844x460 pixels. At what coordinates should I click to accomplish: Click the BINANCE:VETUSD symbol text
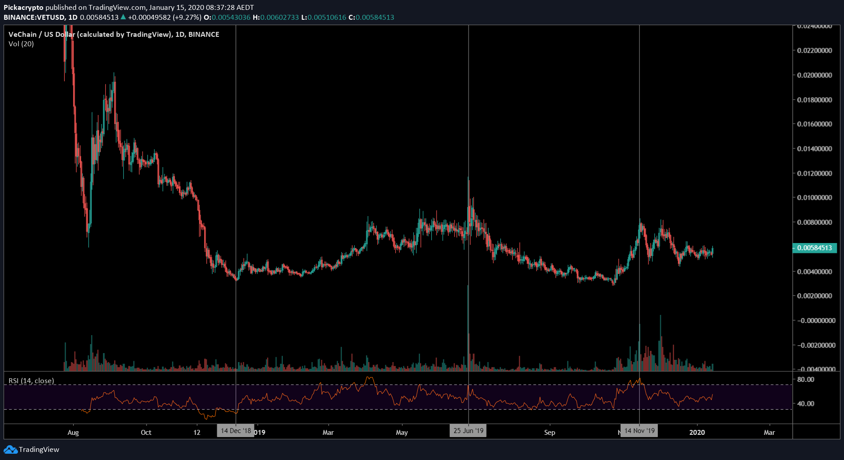[34, 17]
